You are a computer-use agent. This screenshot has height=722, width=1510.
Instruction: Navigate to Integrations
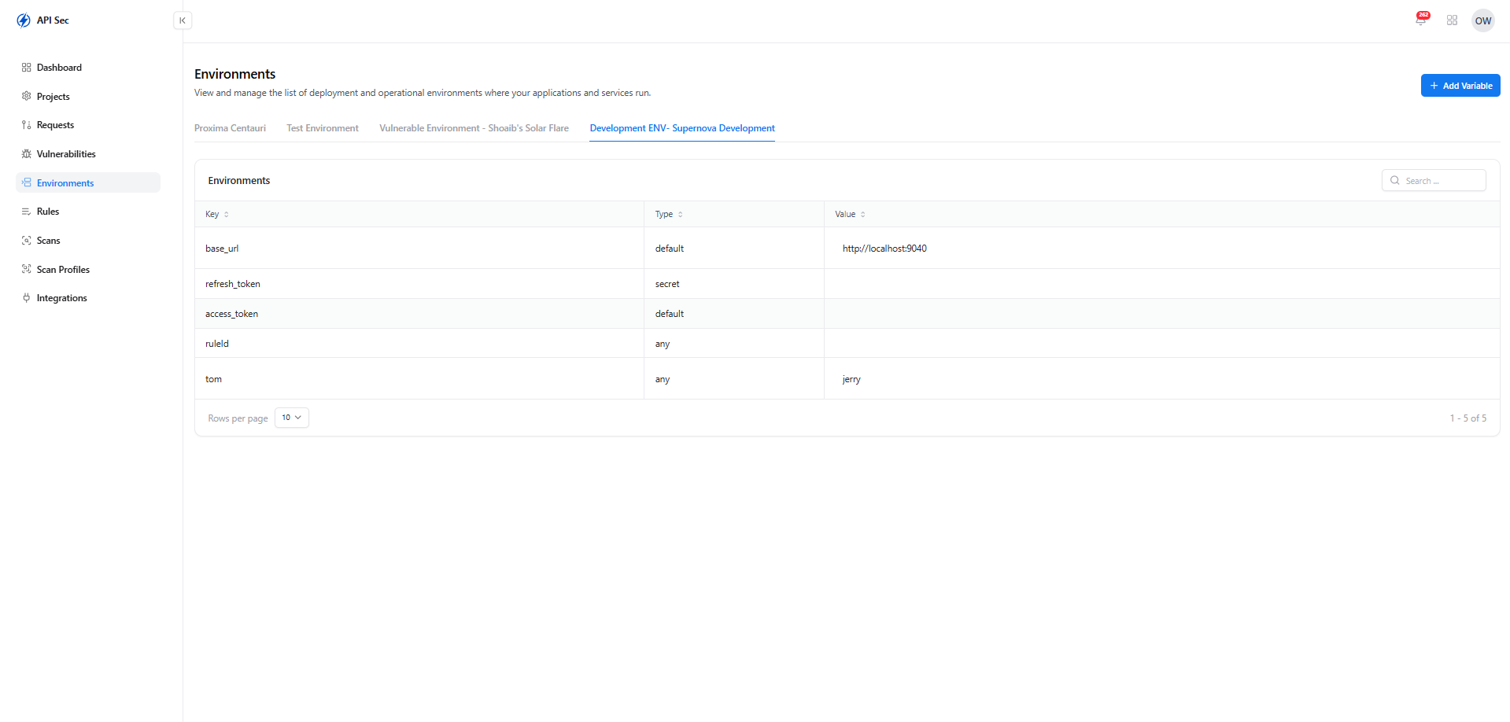88,298
